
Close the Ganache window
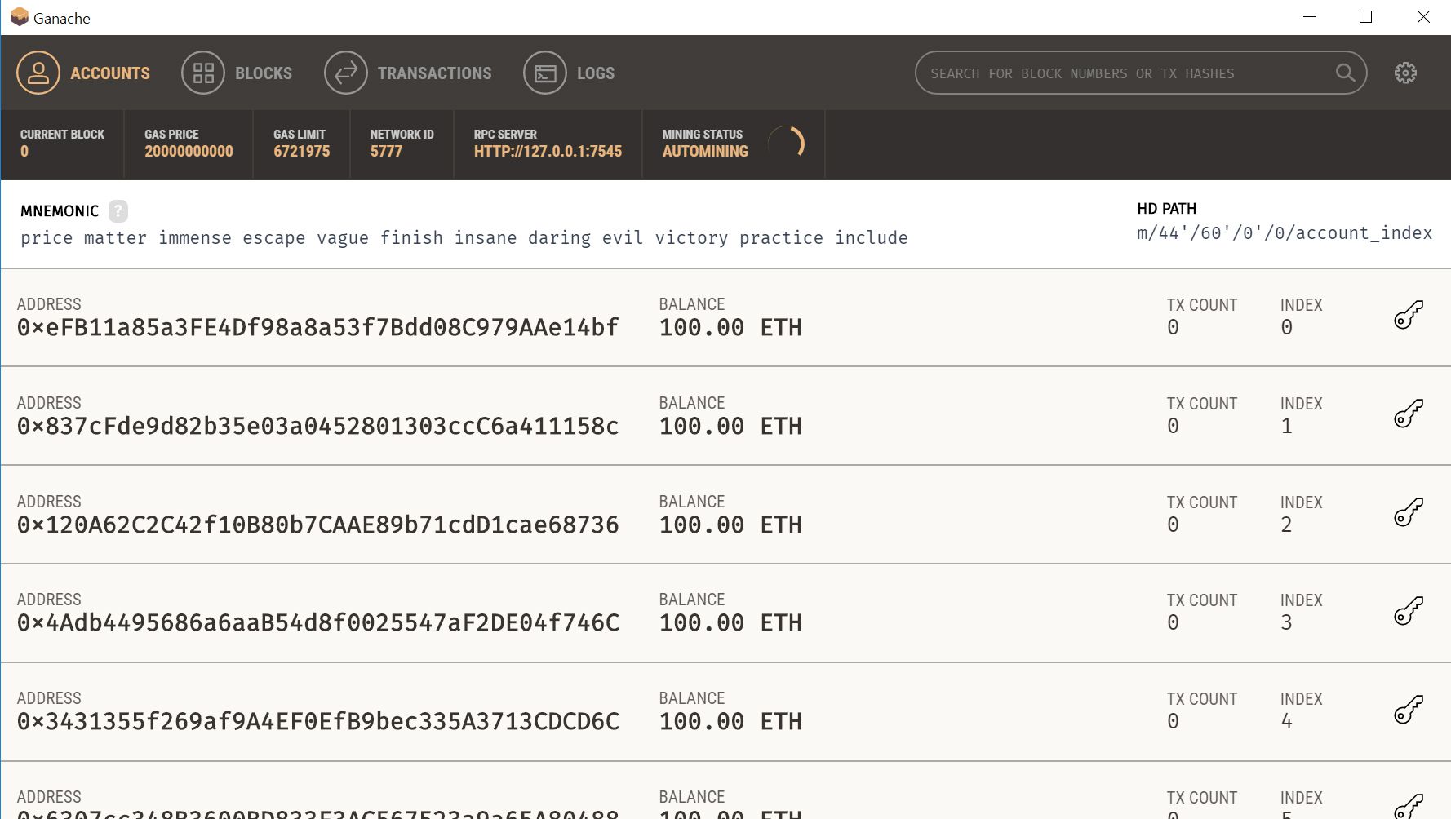[1423, 17]
